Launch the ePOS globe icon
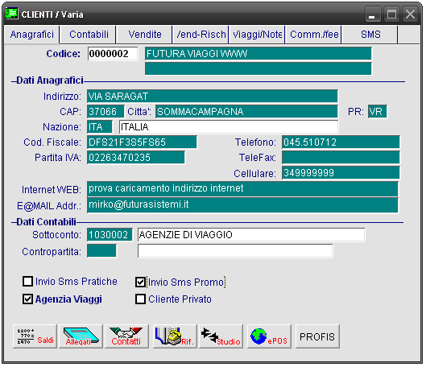Viewport: 426px width, 367px height. coord(269,336)
